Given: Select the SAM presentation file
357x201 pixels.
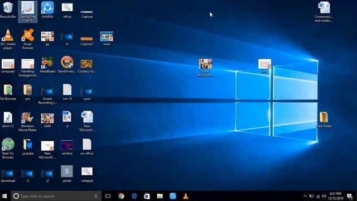Looking at the screenshot, I should pos(47,121).
